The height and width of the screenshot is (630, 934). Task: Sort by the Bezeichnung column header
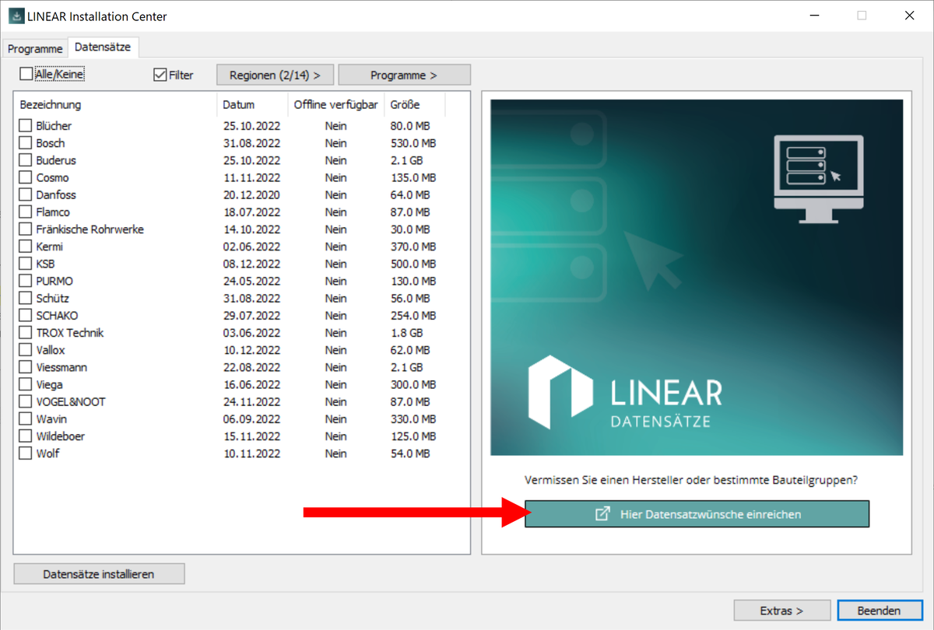(x=115, y=104)
